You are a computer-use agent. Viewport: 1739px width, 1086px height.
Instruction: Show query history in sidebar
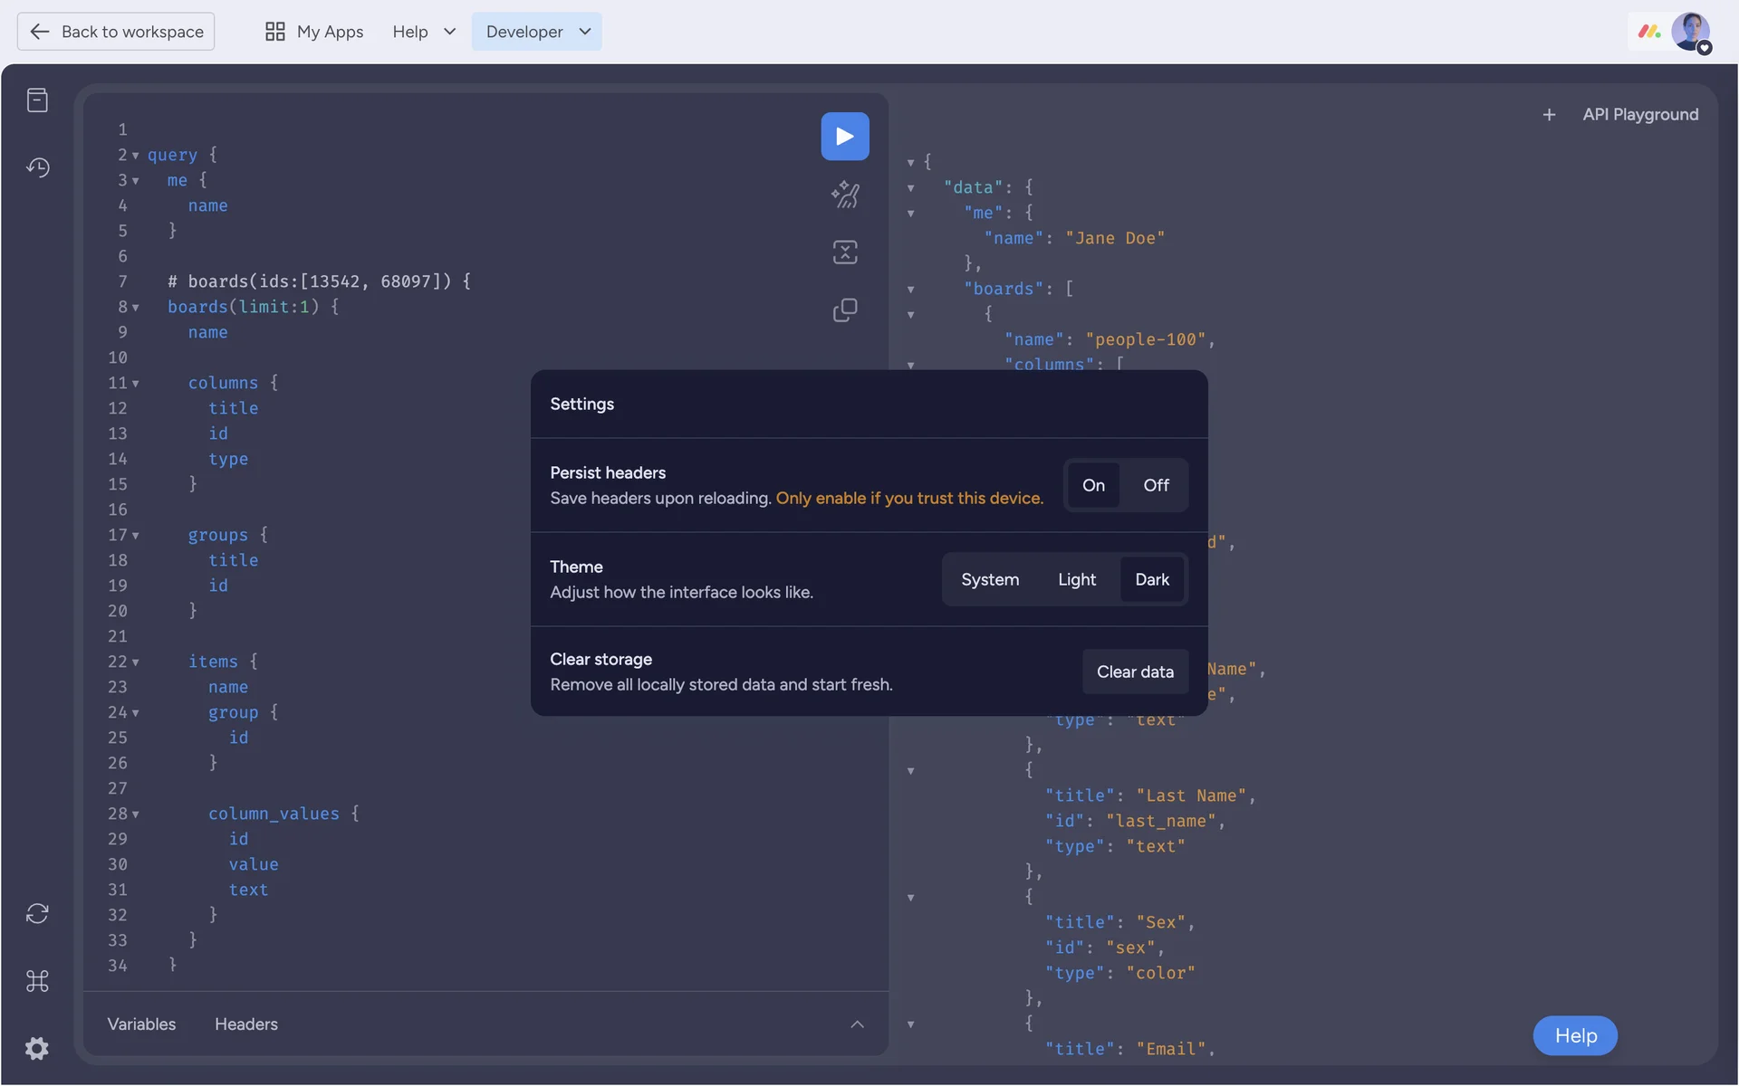tap(37, 167)
